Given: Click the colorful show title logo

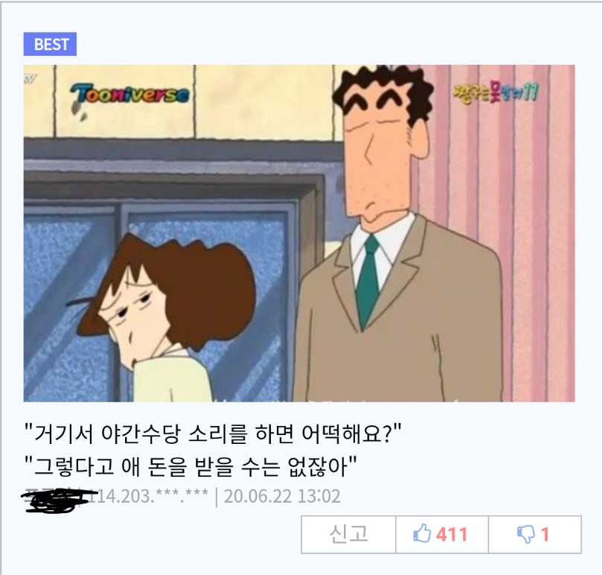Looking at the screenshot, I should [496, 93].
